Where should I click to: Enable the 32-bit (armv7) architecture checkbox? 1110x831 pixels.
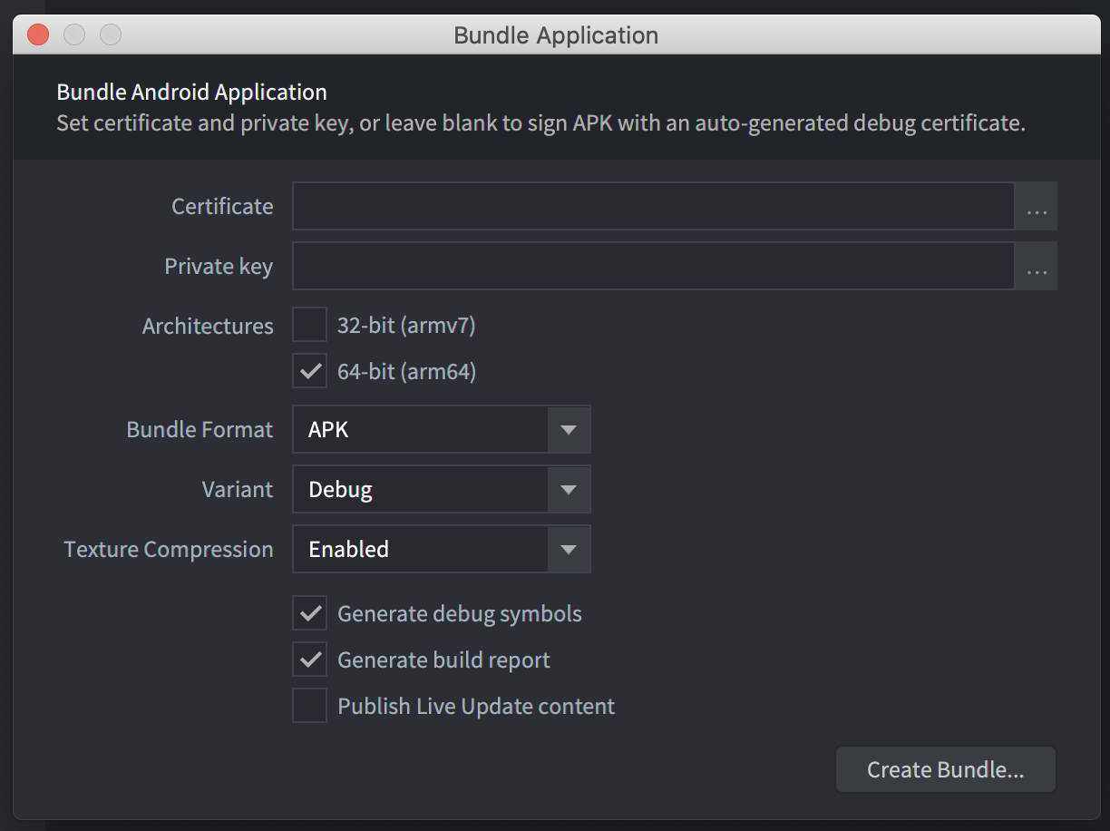pos(309,325)
